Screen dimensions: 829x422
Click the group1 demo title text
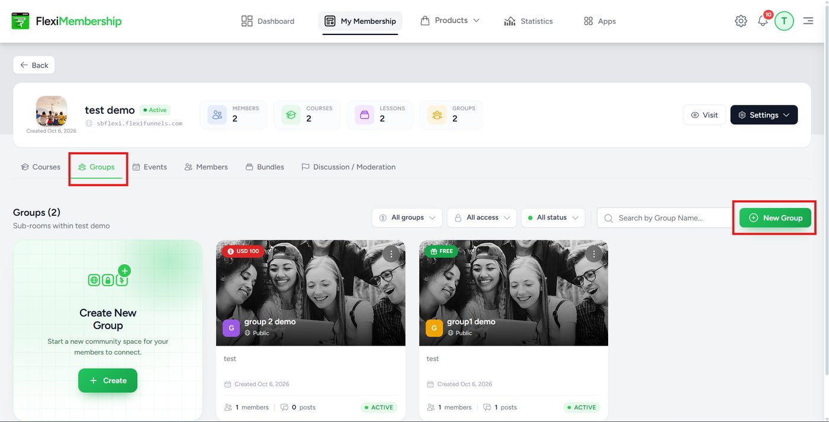471,322
